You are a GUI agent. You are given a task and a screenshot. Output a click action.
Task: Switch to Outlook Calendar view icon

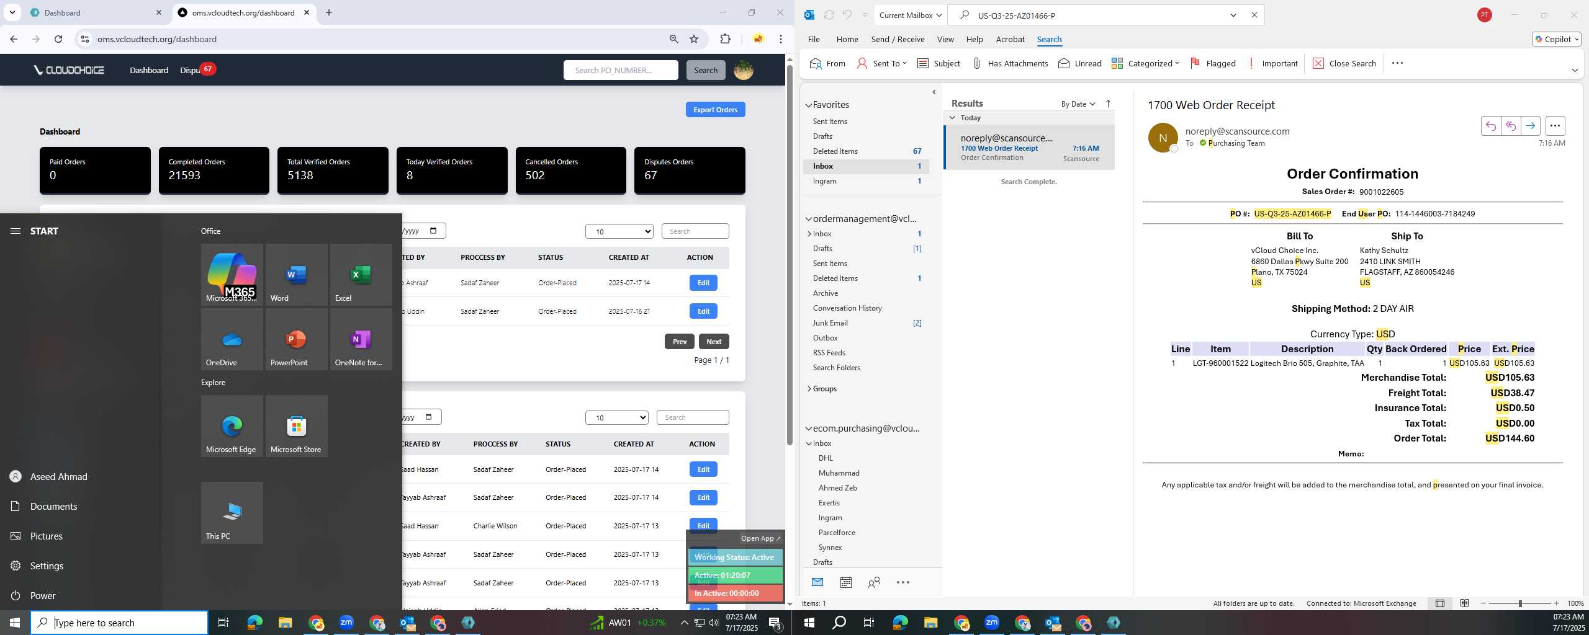(845, 582)
